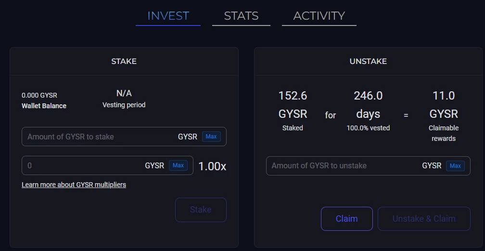
Task: Click the UNSTAKE panel header
Action: coord(368,61)
